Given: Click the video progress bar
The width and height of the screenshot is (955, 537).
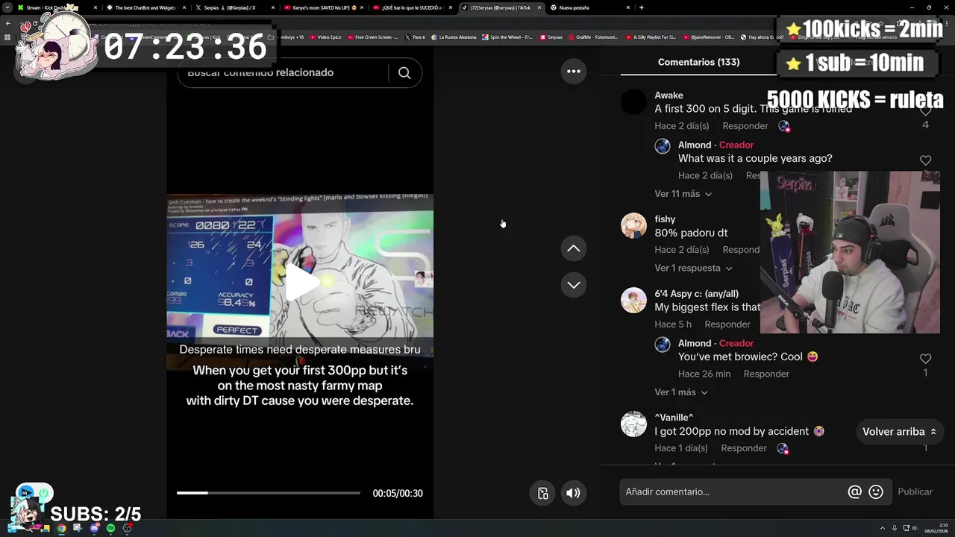Looking at the screenshot, I should [269, 493].
